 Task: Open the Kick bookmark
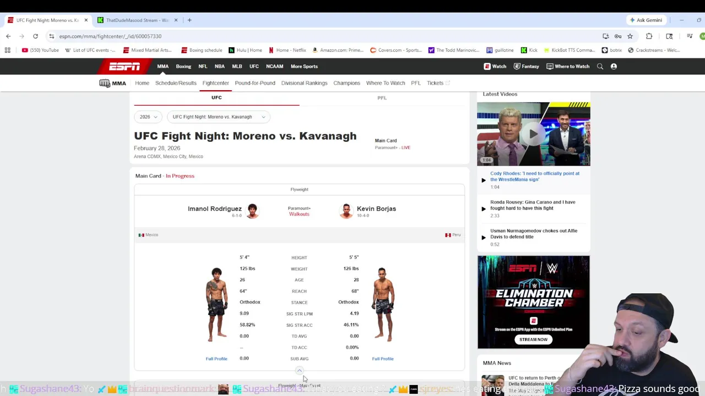tap(529, 50)
